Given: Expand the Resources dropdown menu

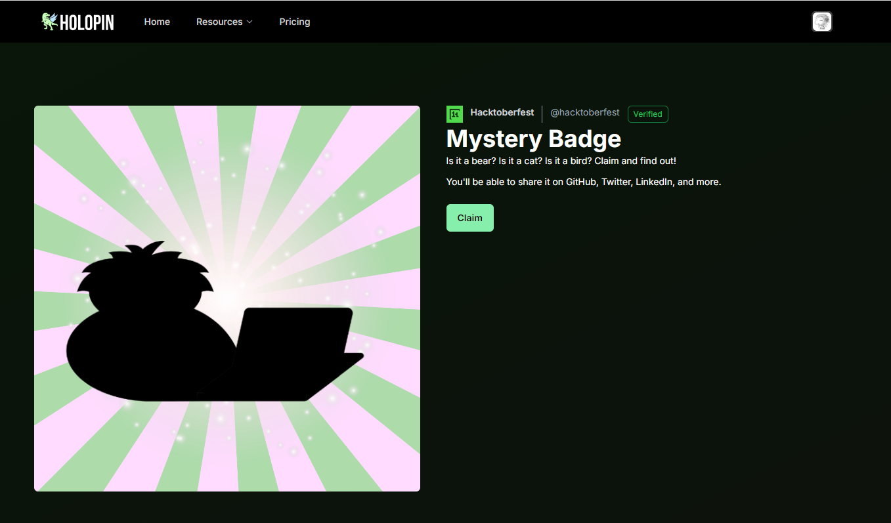Looking at the screenshot, I should click(225, 22).
